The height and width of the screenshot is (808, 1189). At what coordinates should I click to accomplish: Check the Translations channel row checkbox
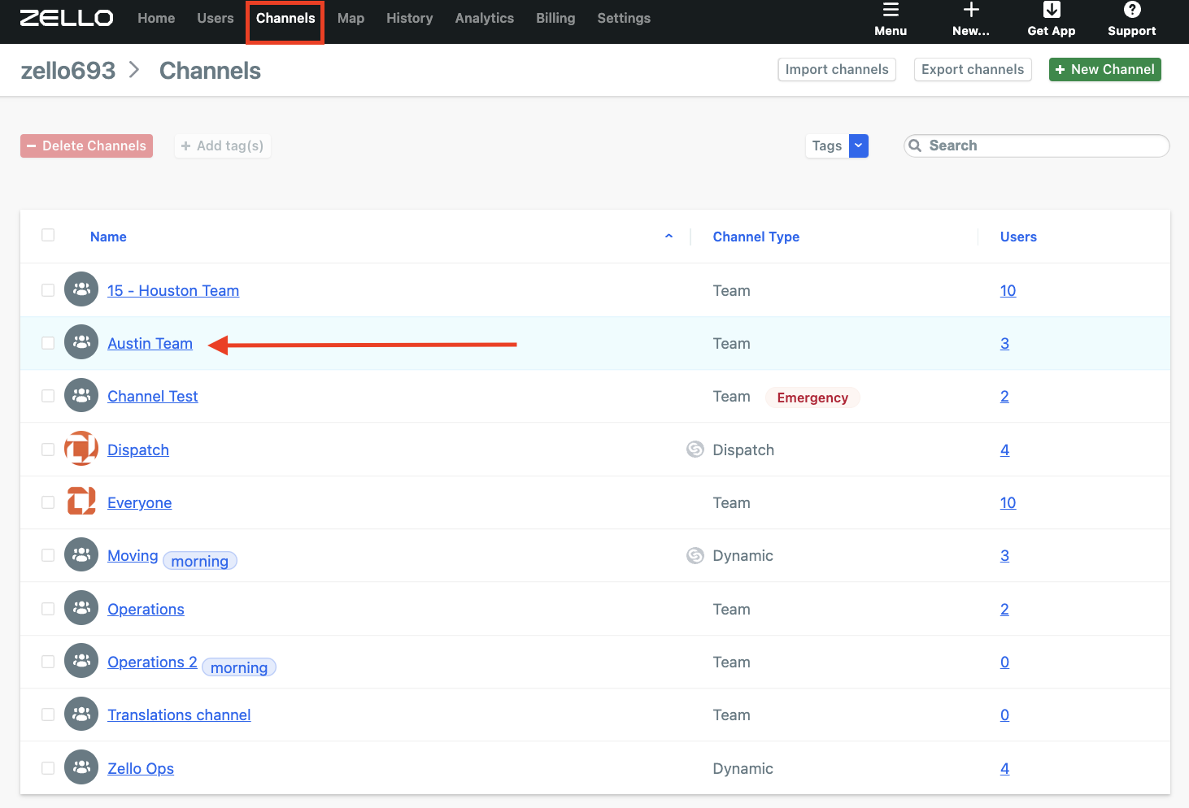(x=48, y=715)
